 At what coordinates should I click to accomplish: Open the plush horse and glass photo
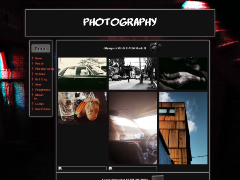click(82, 108)
